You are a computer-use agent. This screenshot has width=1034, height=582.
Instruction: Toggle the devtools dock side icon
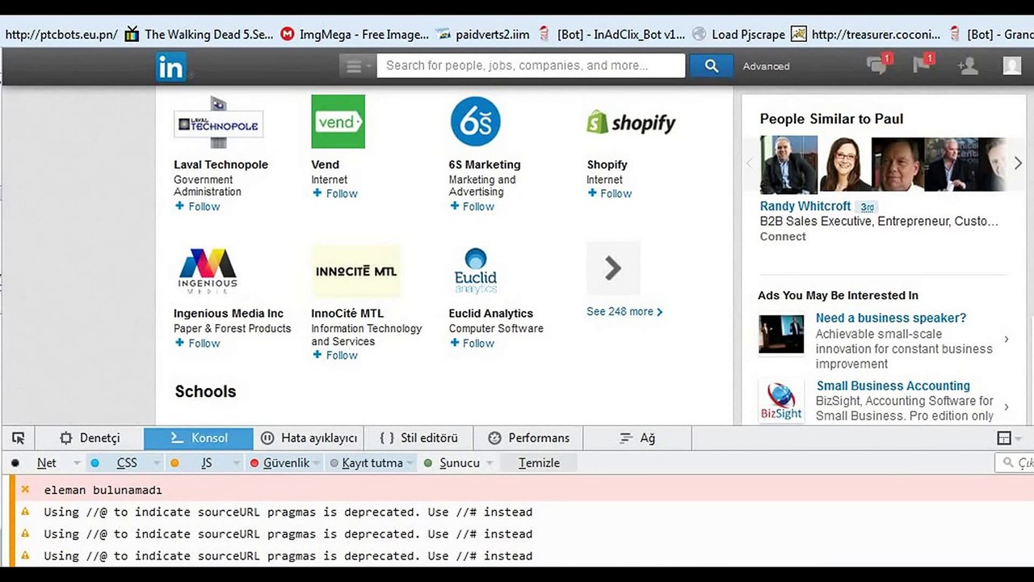pos(1004,438)
